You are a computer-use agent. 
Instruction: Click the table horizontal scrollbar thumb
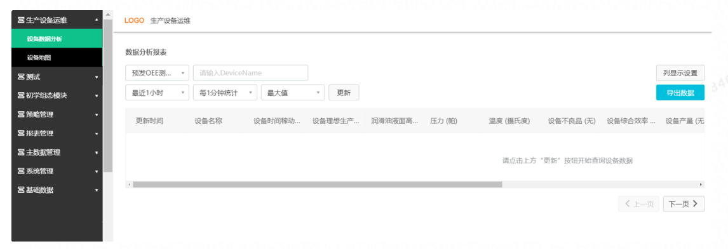[x=318, y=184]
